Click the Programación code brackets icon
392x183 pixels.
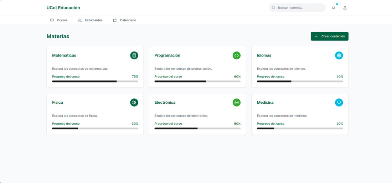point(237,55)
